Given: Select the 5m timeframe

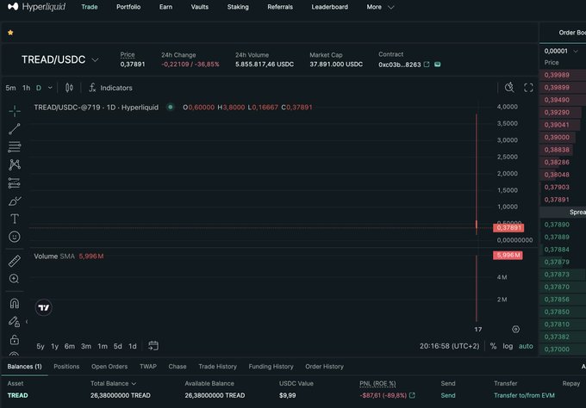Looking at the screenshot, I should pos(10,88).
